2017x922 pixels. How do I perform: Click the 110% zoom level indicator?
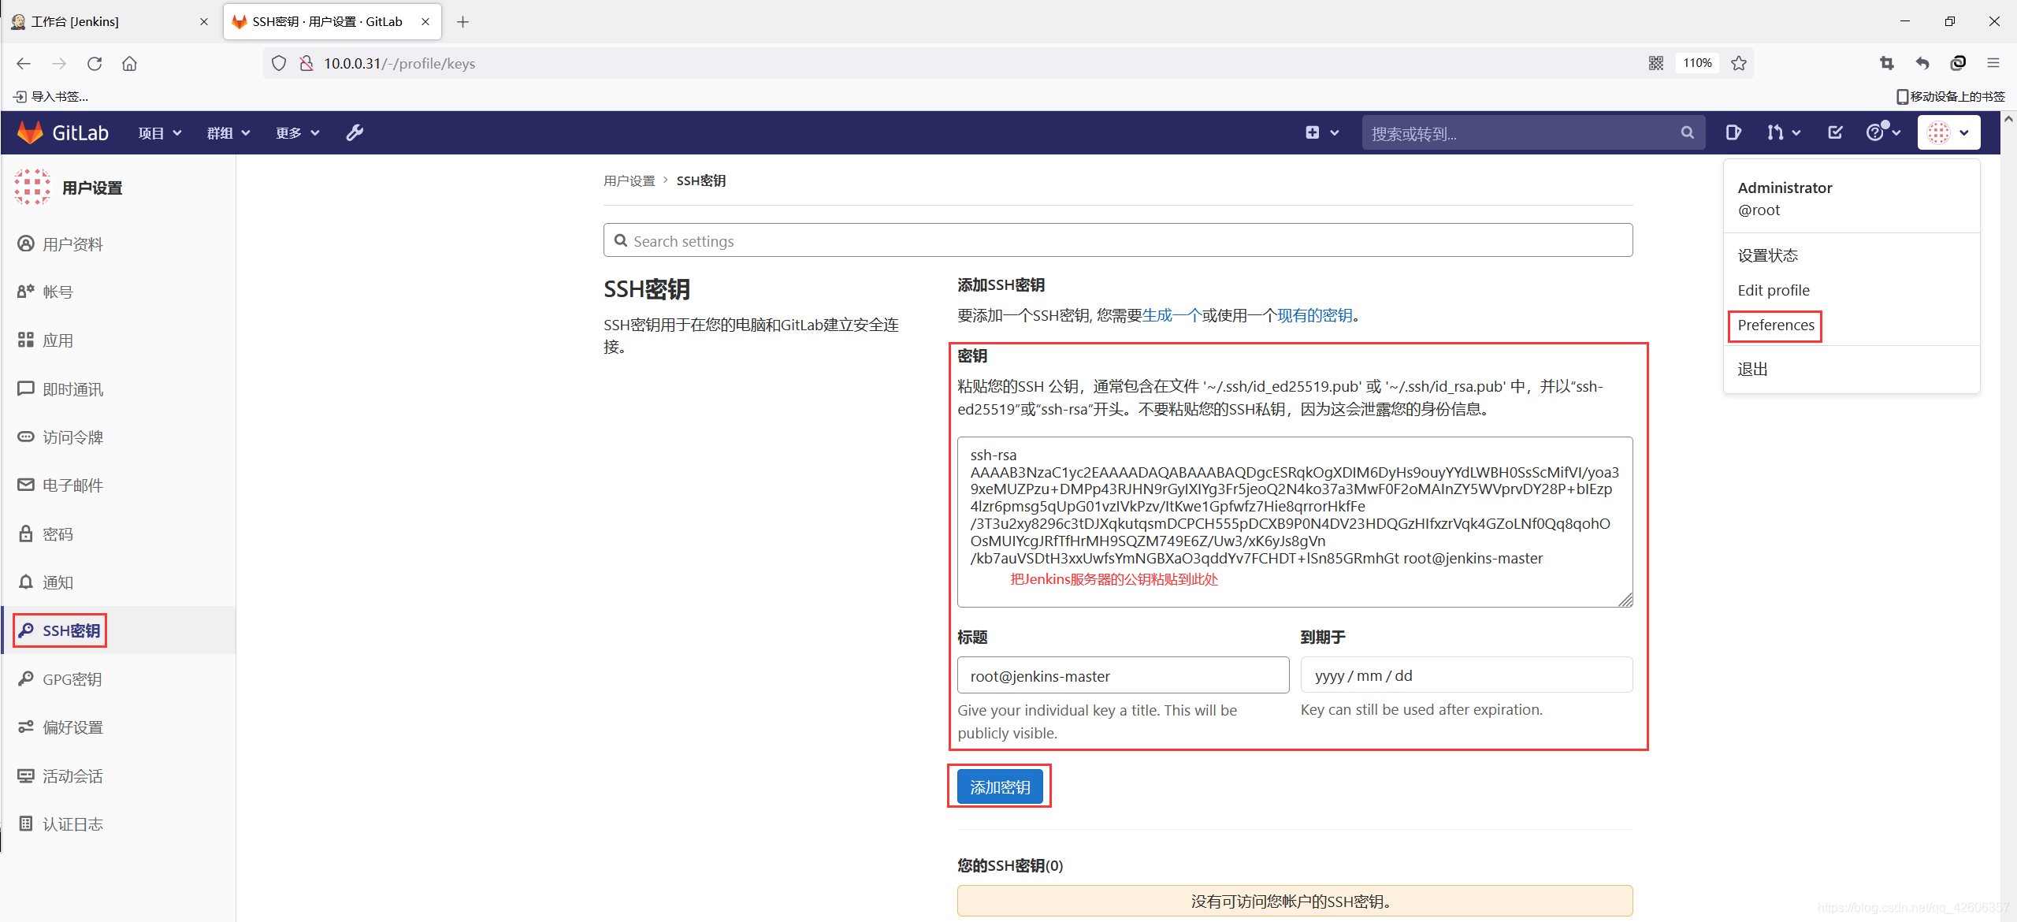[1697, 63]
